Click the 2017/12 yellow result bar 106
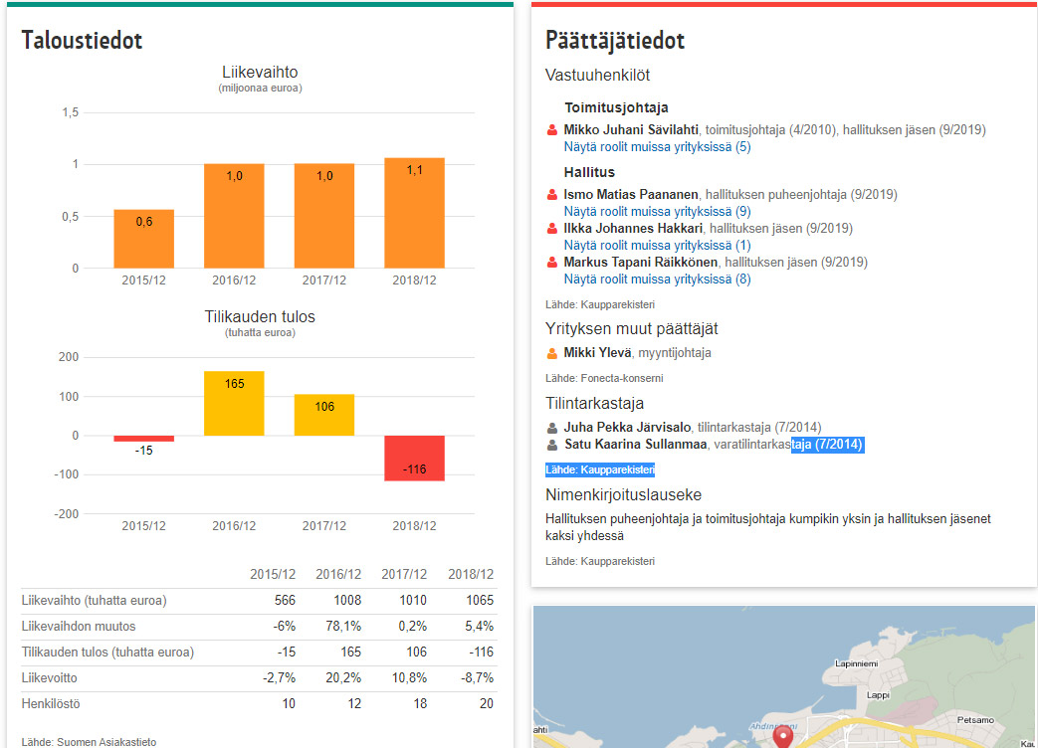 click(324, 415)
